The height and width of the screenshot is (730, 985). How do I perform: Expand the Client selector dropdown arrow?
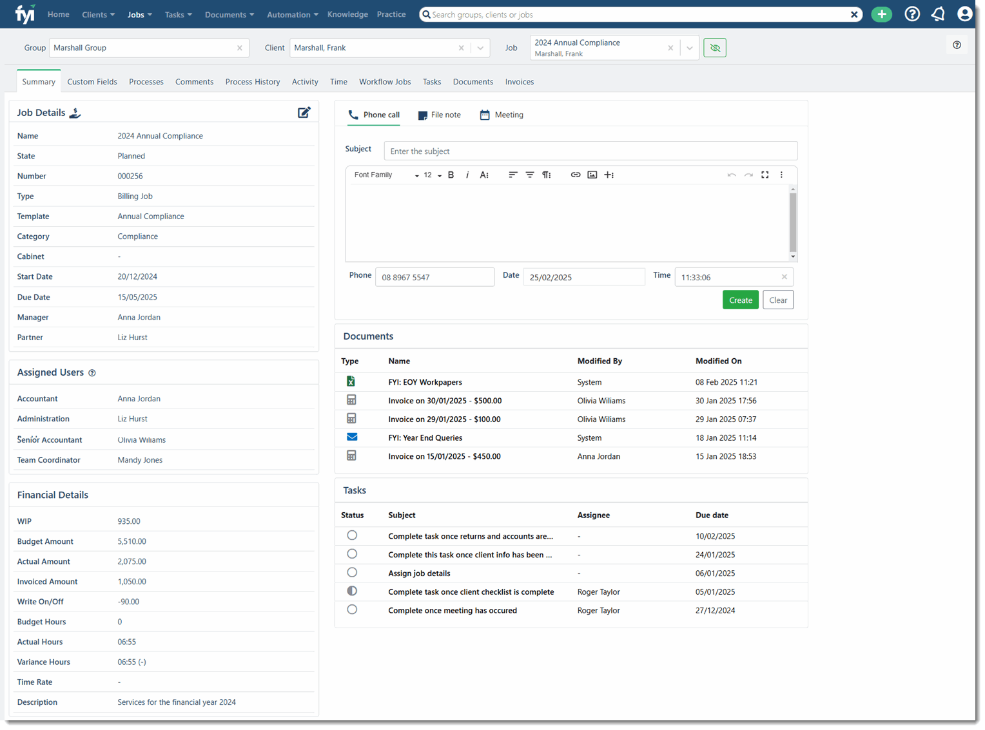[x=480, y=48]
